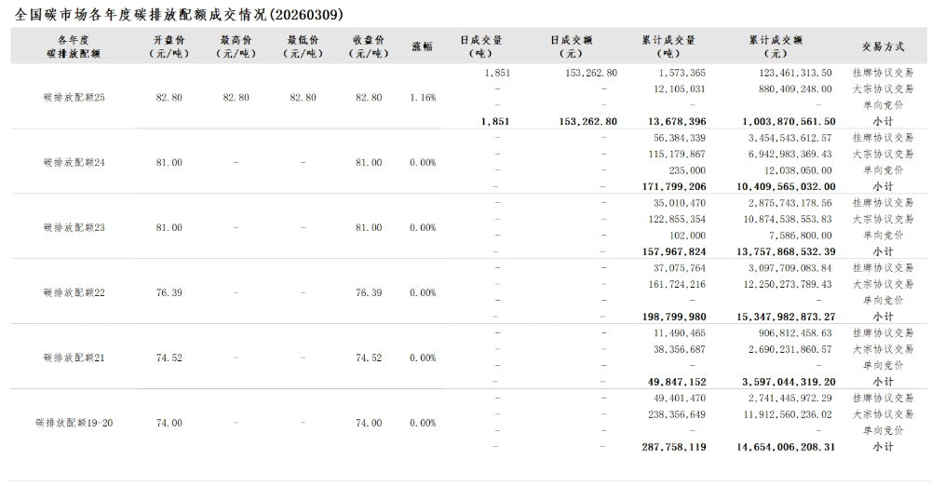Click the table title with date 20260309

(179, 15)
